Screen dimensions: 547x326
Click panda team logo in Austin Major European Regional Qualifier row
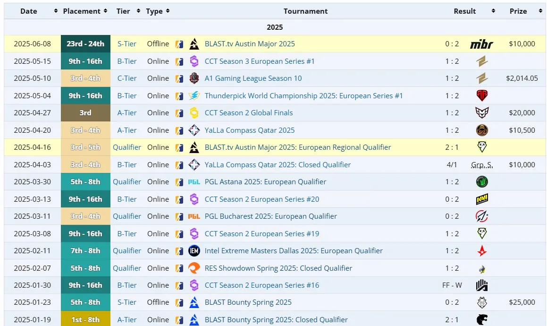coord(482,147)
